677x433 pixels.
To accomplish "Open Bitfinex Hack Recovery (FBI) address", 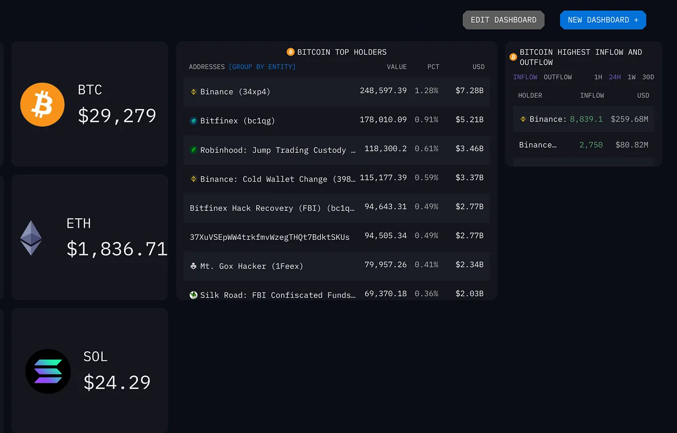I will coord(272,208).
